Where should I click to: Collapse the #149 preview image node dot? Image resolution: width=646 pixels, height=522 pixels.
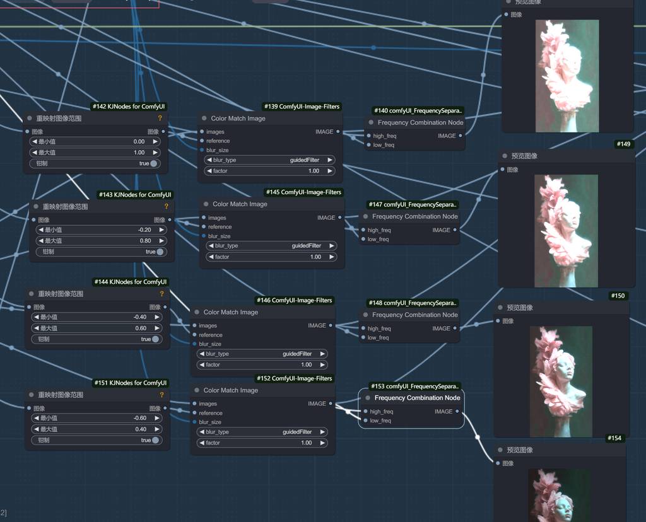(505, 156)
